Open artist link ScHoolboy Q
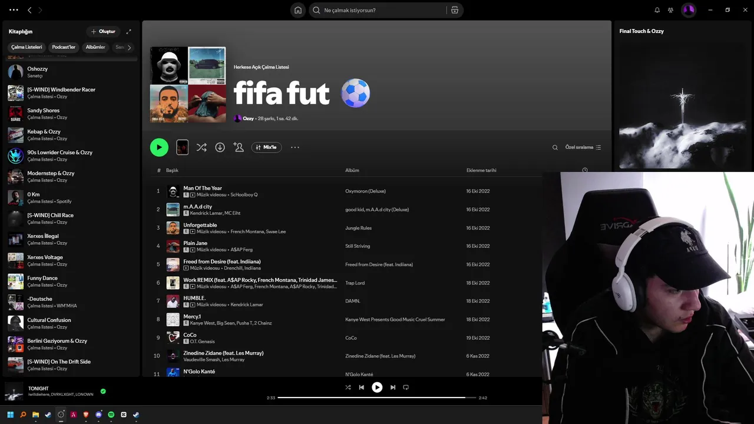The height and width of the screenshot is (424, 754). tap(244, 194)
